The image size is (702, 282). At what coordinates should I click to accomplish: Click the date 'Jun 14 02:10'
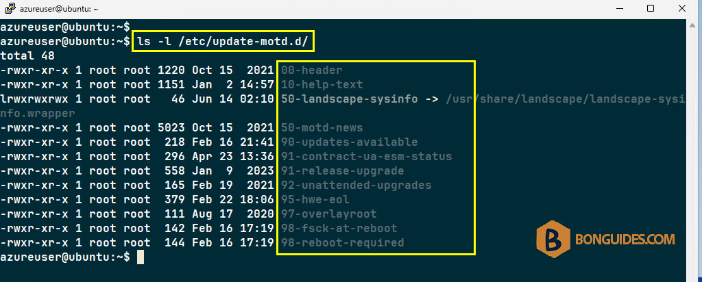[x=233, y=99]
